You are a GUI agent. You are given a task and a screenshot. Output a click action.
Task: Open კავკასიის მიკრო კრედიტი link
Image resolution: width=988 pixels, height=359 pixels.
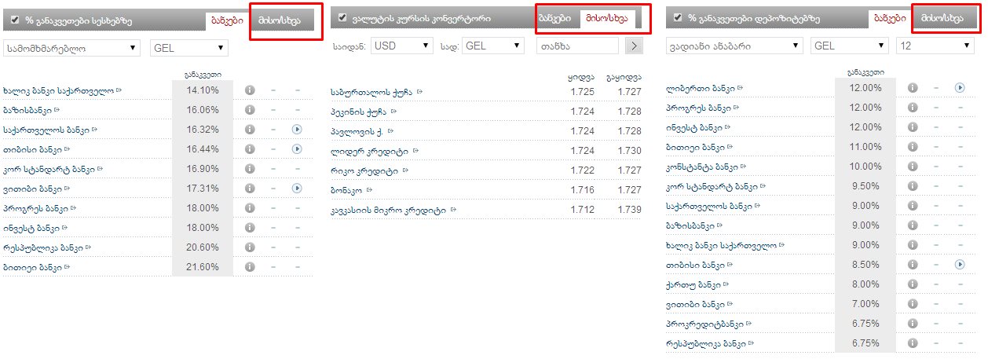click(x=390, y=211)
